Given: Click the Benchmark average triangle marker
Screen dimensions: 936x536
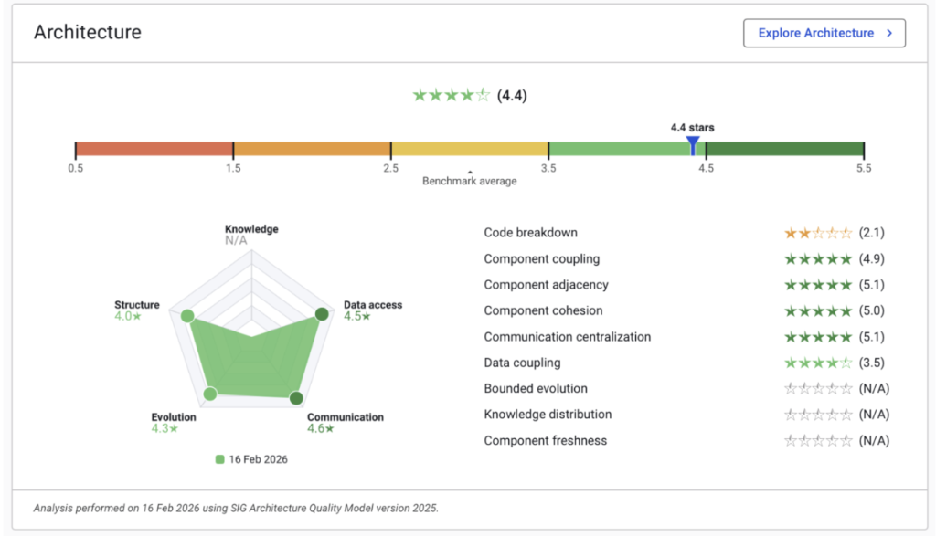Looking at the screenshot, I should [469, 171].
